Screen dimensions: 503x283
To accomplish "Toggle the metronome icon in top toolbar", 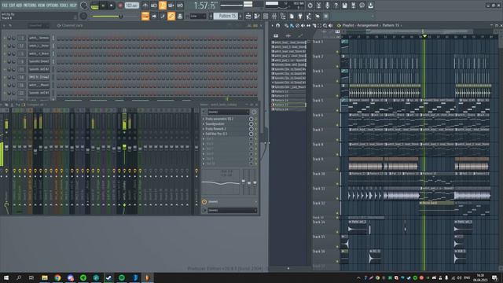I will point(145,6).
